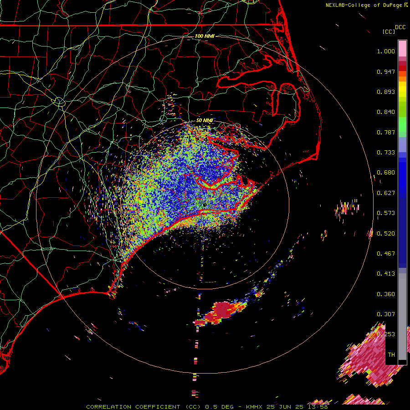Select the 0.467 scale value
This screenshot has width=410, height=410.
[386, 254]
